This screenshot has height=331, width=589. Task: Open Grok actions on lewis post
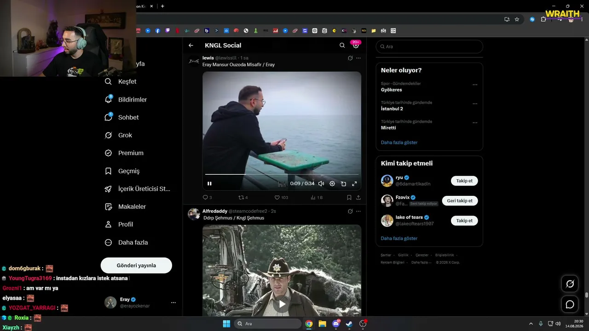click(350, 58)
